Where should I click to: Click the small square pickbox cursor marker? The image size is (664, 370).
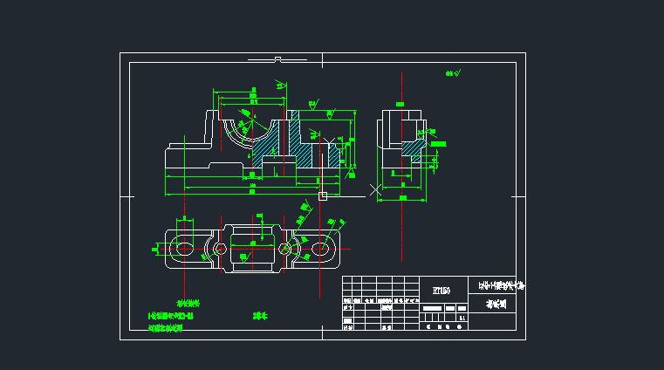point(323,195)
